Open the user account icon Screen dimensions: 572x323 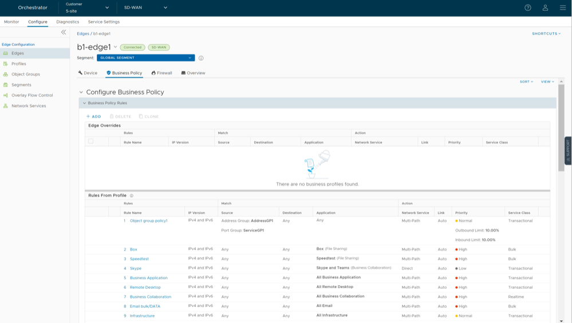click(x=545, y=7)
